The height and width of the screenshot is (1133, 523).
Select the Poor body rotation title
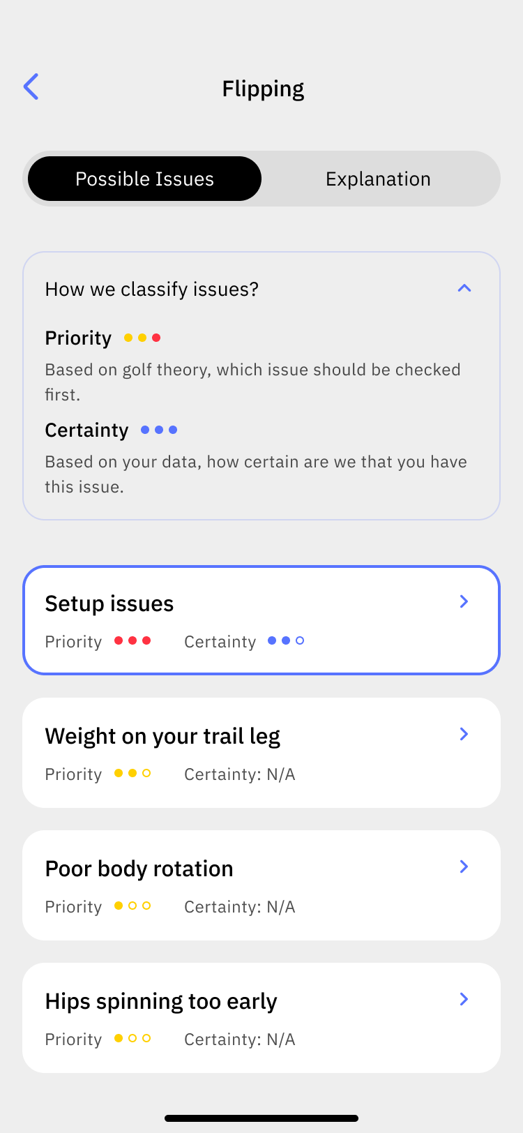(139, 869)
